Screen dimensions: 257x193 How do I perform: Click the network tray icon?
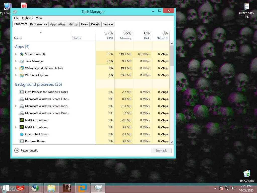click(x=227, y=188)
